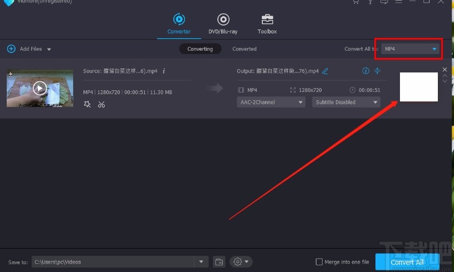
Task: Play the video thumbnail preview
Action: [40, 88]
